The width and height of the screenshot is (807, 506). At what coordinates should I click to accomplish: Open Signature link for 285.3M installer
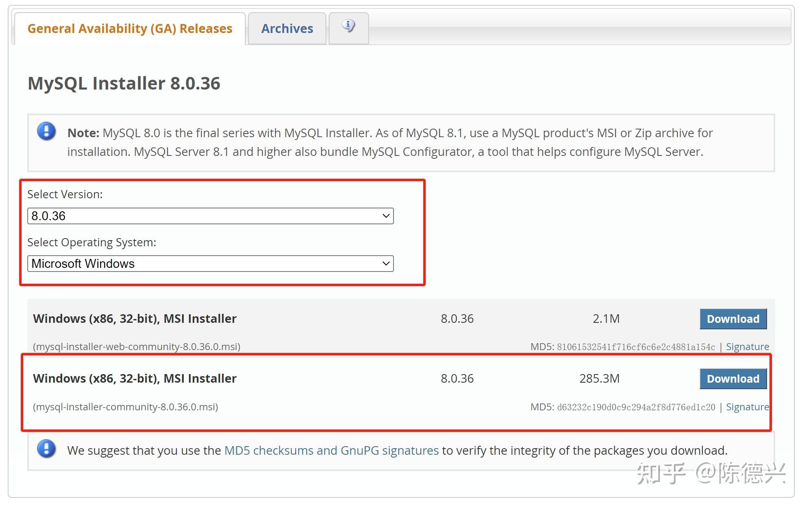[x=747, y=407]
